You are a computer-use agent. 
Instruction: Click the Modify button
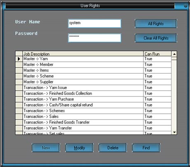pyautogui.click(x=79, y=148)
